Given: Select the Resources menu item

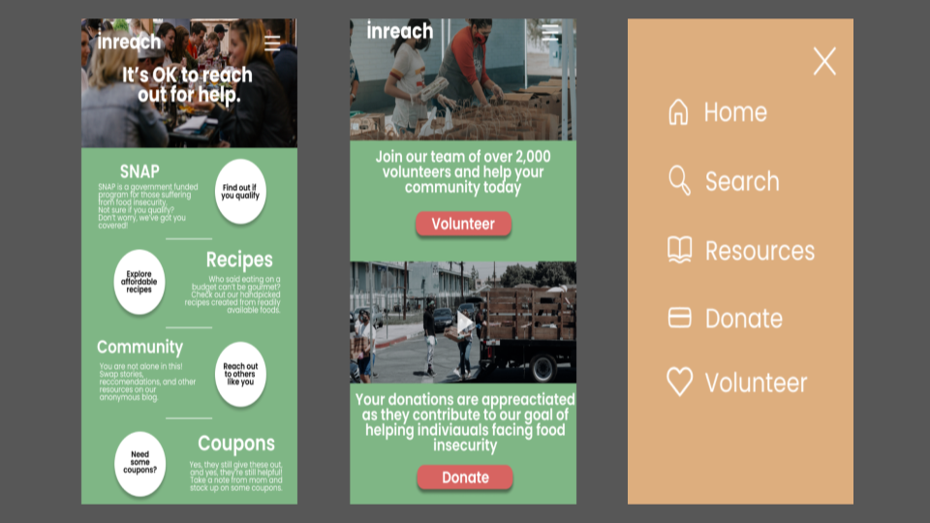Looking at the screenshot, I should [741, 250].
